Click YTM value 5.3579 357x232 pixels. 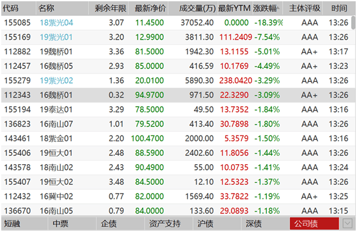coord(237,139)
